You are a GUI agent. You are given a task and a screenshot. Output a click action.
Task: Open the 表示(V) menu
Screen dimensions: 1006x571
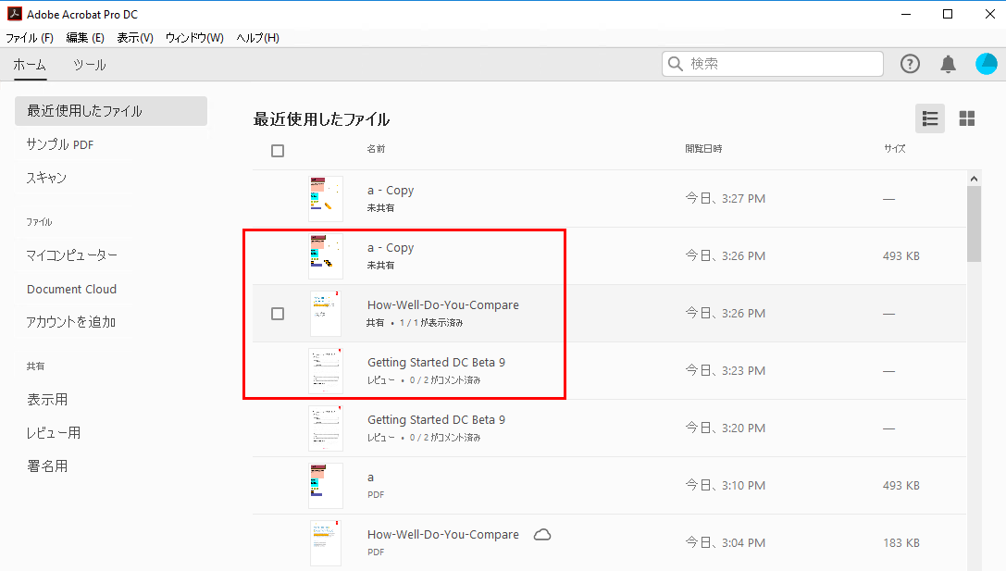click(135, 38)
